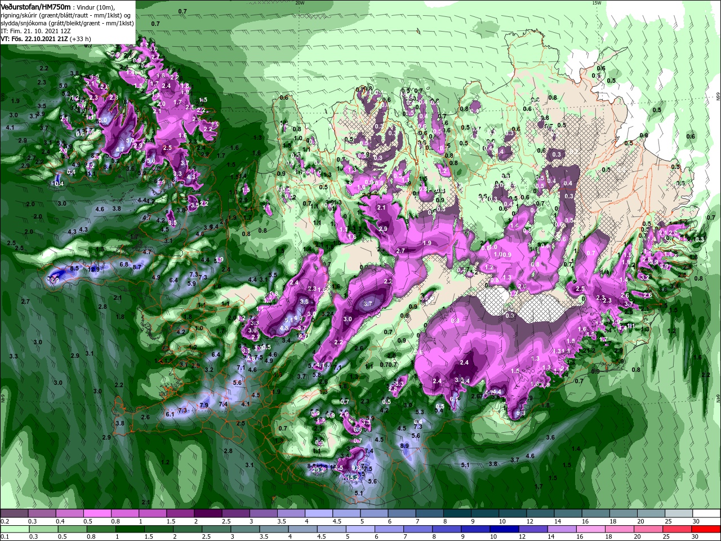Image resolution: width=721 pixels, height=541 pixels.
Task: Click the '2.5' label in the upper legend row
Action: coord(226,521)
